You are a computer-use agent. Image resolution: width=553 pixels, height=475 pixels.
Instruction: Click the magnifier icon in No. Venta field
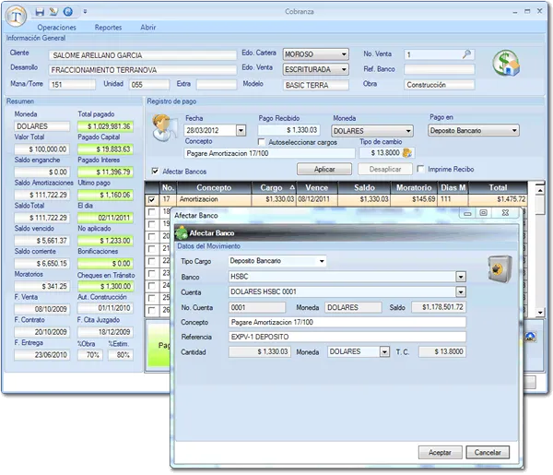(466, 54)
